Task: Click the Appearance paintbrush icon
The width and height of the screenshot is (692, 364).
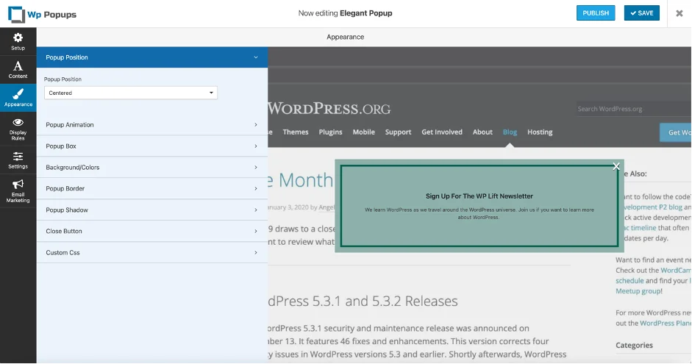Action: click(x=18, y=94)
